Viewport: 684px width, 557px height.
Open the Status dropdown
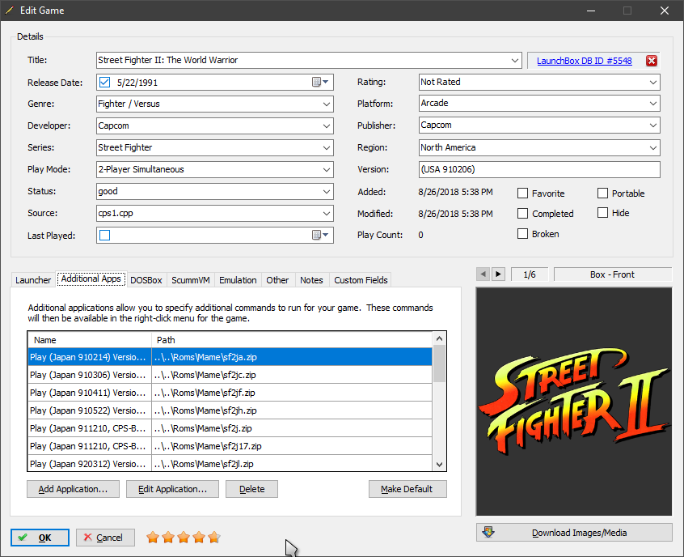pyautogui.click(x=327, y=191)
